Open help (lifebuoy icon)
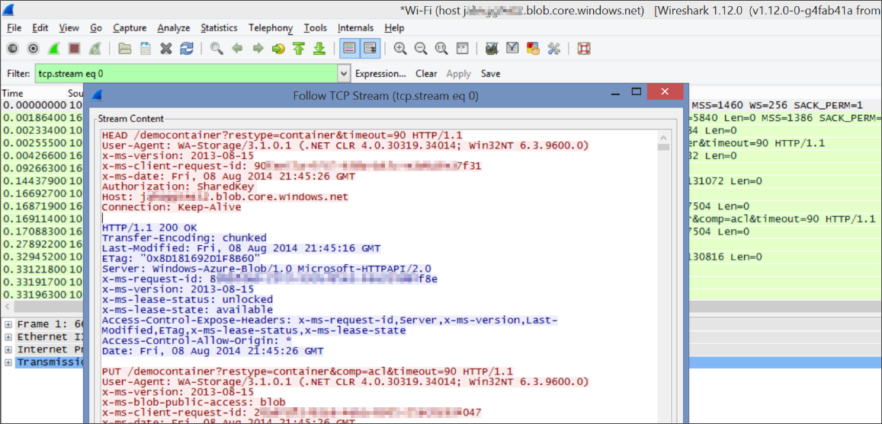Image resolution: width=882 pixels, height=424 pixels. click(x=584, y=49)
